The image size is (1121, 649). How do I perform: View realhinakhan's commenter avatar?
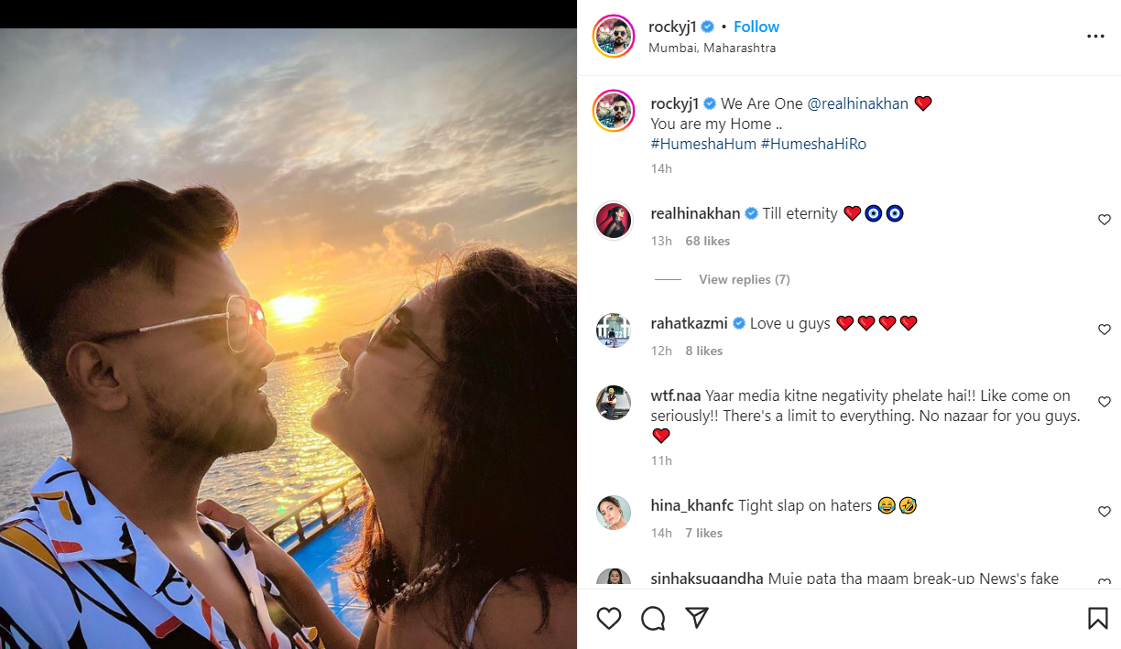614,221
